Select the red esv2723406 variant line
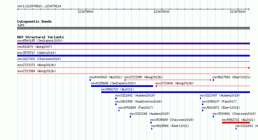258x140 pixels. tap(203, 86)
